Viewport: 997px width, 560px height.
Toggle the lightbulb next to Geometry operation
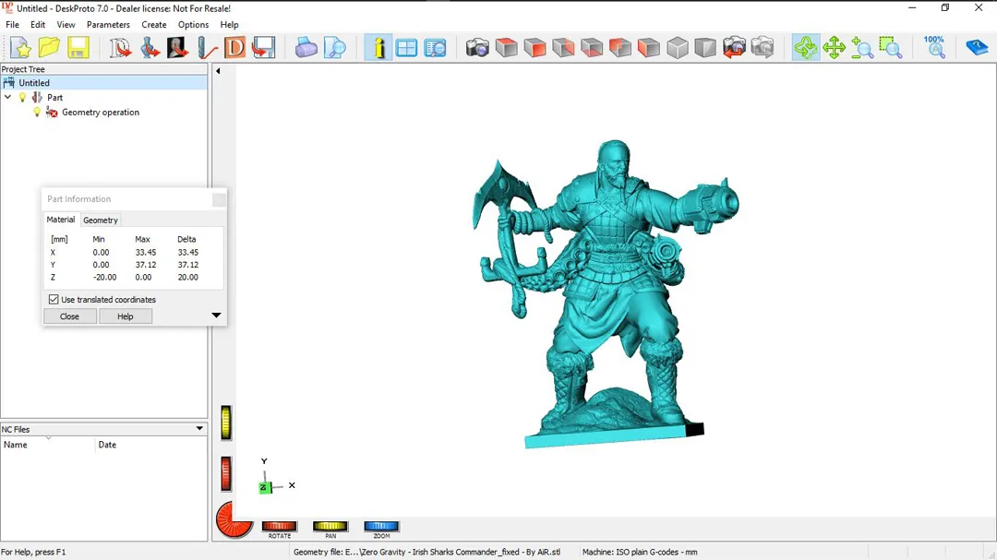[x=37, y=112]
